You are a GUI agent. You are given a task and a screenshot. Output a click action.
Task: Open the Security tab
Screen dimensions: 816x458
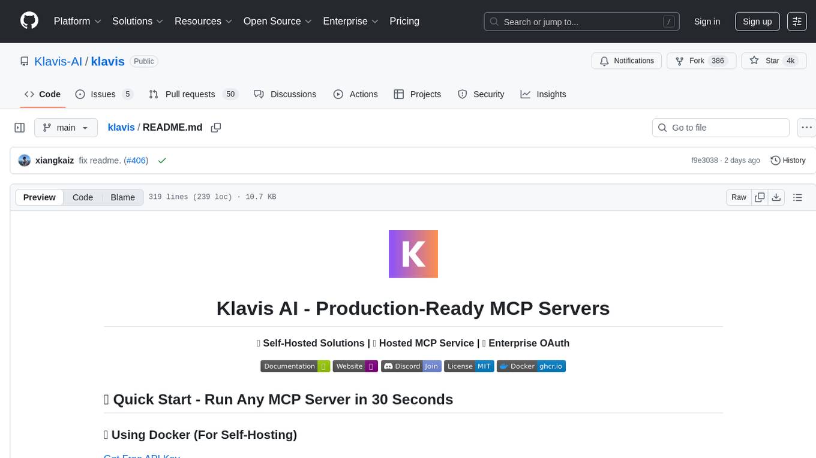(x=481, y=94)
